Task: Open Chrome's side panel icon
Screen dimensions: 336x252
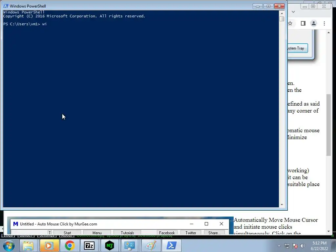Action: (303, 23)
